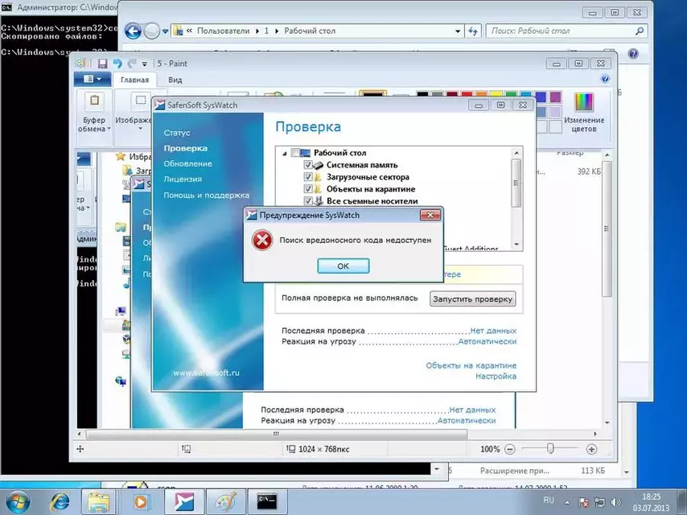Click the Все съемные носители USB icon
The image size is (687, 515).
pyautogui.click(x=319, y=200)
